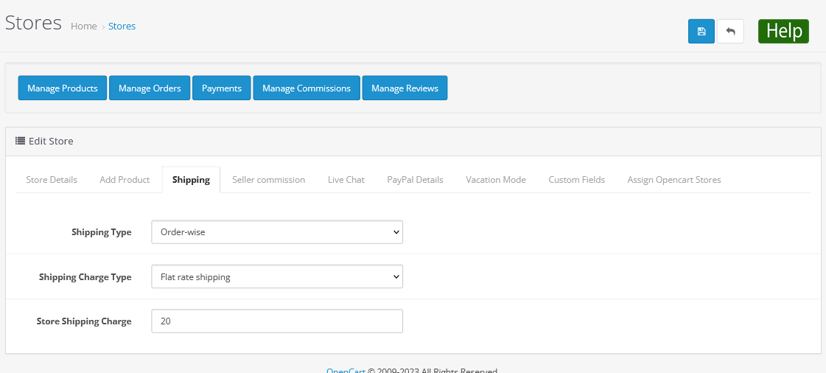This screenshot has height=373, width=826.
Task: Open the PayPal Details tab
Action: [x=415, y=180]
